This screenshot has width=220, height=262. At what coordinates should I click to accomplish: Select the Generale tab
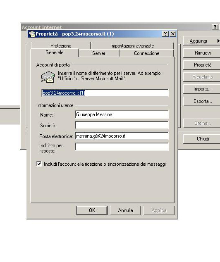coord(54,52)
